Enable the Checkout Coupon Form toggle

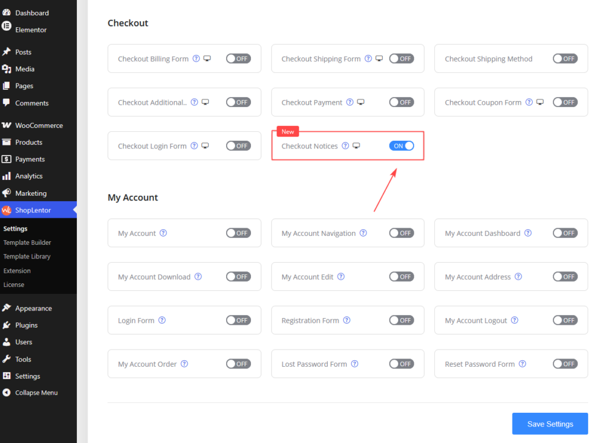pos(565,102)
